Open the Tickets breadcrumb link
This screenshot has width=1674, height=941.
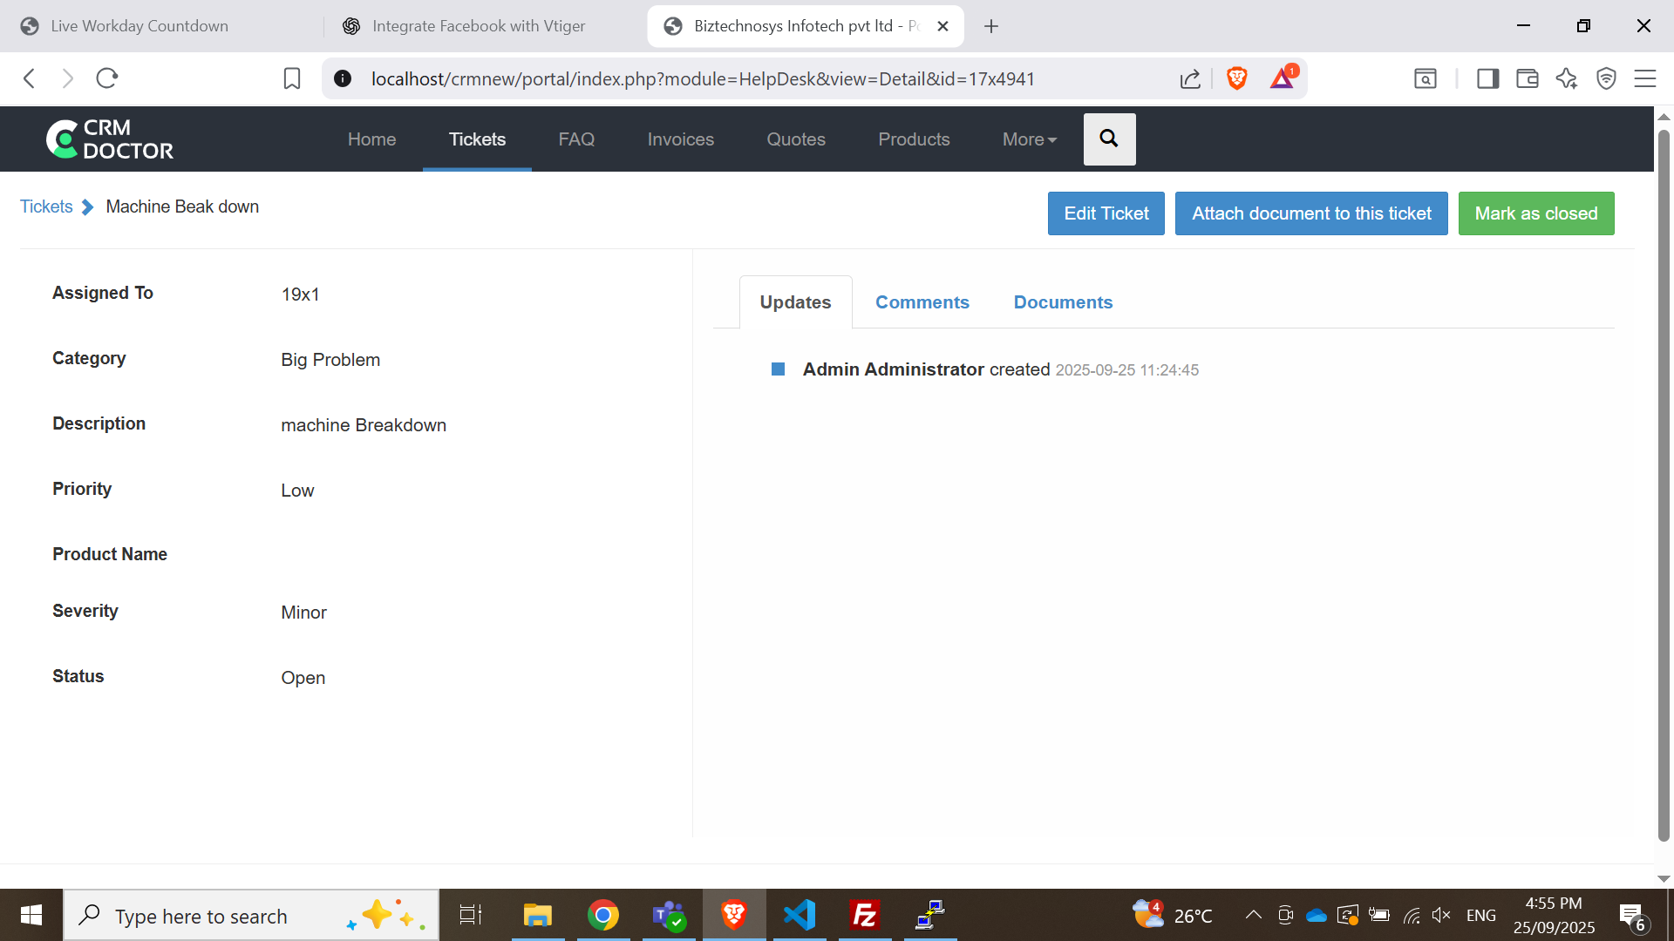tap(46, 206)
